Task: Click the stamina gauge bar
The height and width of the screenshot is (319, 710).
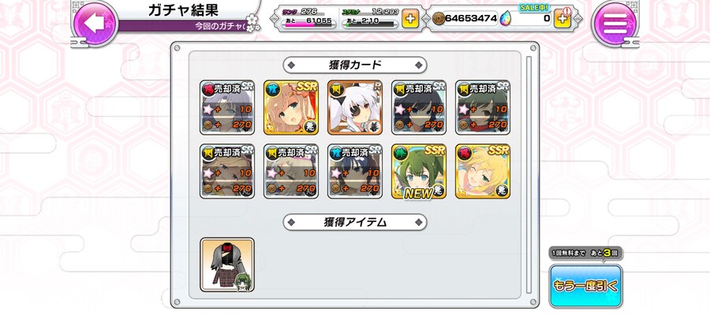Action: pos(372,25)
